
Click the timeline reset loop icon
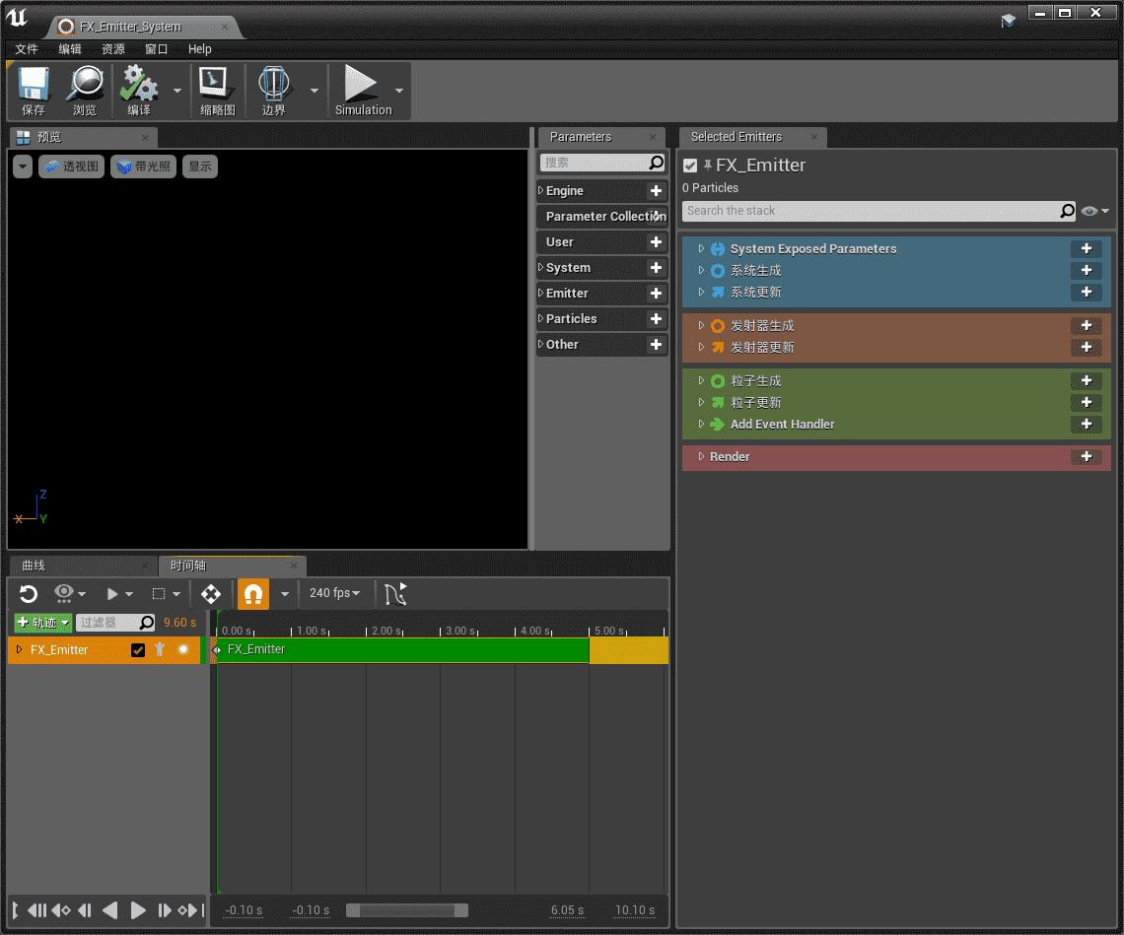(x=29, y=593)
